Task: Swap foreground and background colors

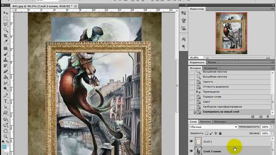Action: point(8,142)
